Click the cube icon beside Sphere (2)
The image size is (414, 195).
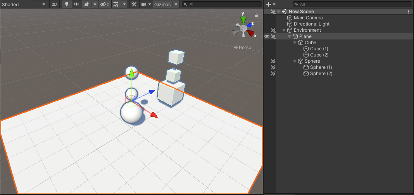(x=306, y=74)
